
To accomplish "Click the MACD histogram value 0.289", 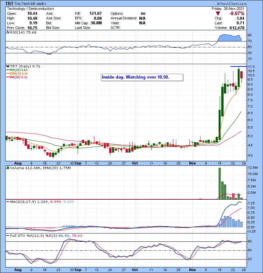I will [69, 202].
